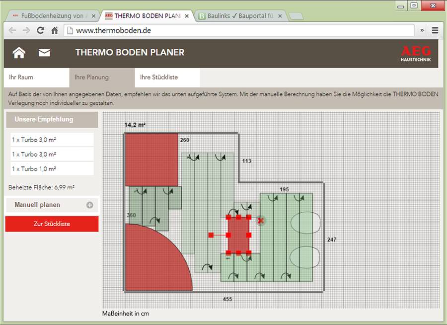
Task: Click the Beheizte Fläche: 6,99 m² text
Action: (41, 187)
